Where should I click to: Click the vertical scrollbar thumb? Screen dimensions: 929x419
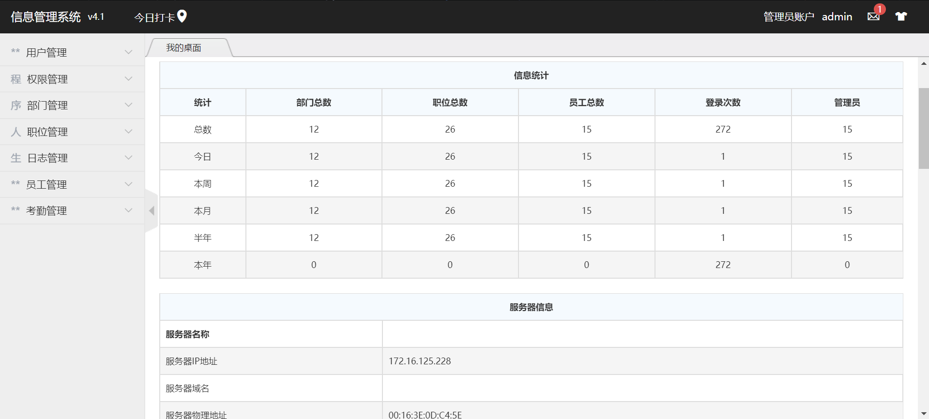coord(924,128)
